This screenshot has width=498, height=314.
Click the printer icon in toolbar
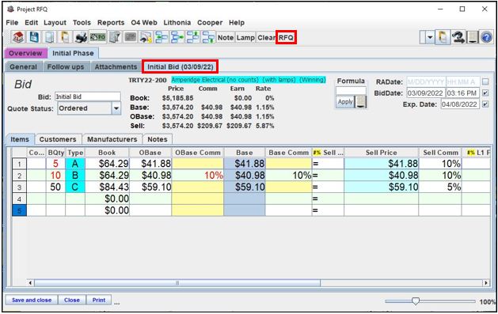click(x=81, y=37)
